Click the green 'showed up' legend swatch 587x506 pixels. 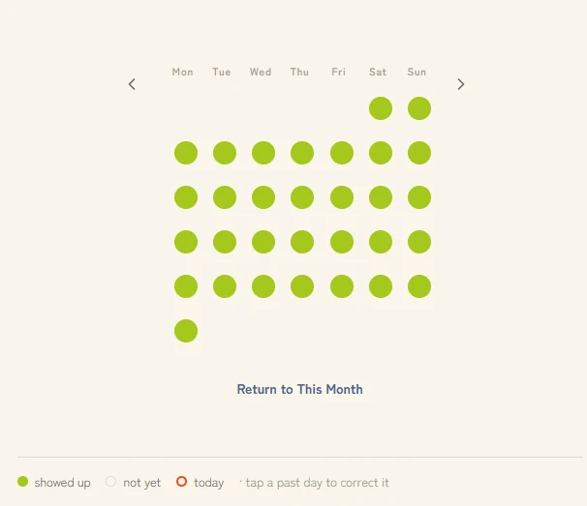pyautogui.click(x=23, y=482)
